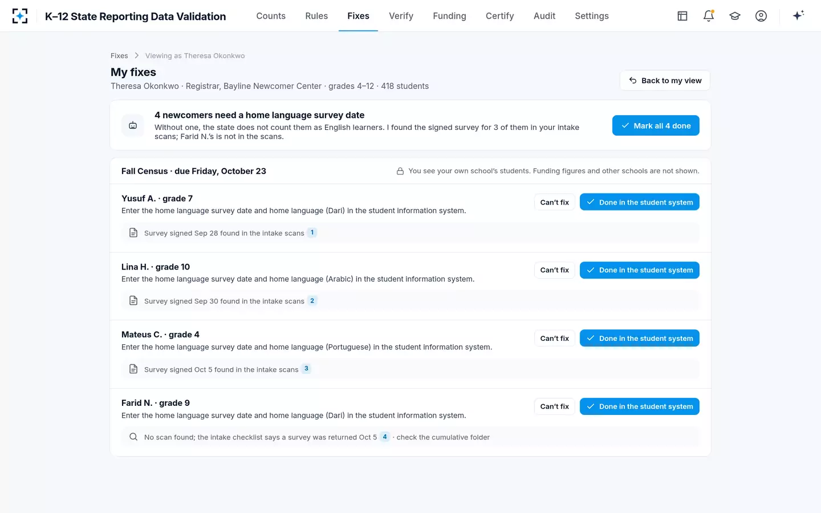The height and width of the screenshot is (513, 821).
Task: Click 'Fall Census · due Friday, October 23'
Action: point(194,171)
